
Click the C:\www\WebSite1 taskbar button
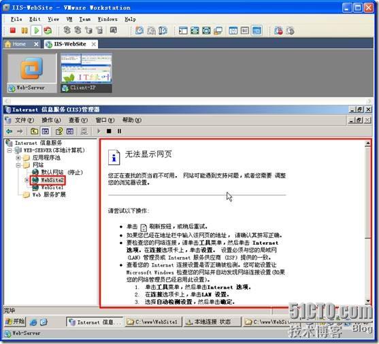pyautogui.click(x=153, y=322)
